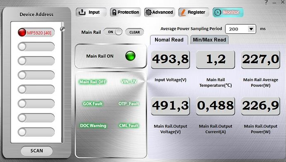Click the Main Rail.Output Current(A) label
This screenshot has width=286, height=162.
(216, 129)
